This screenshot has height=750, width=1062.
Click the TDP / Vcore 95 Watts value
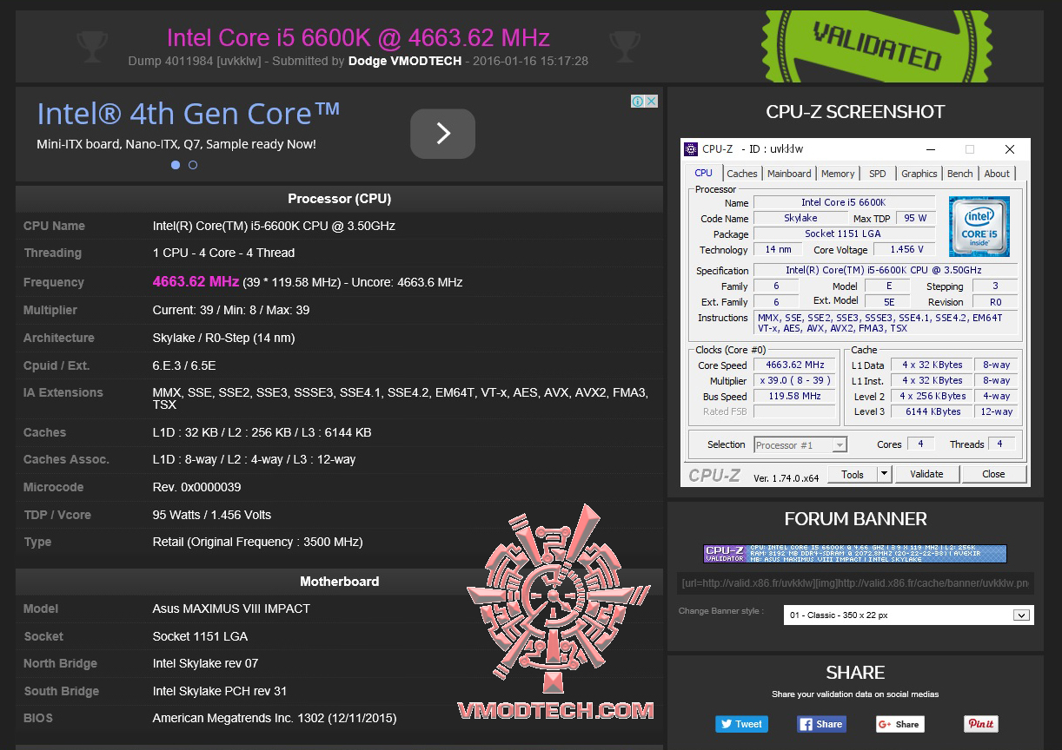click(x=212, y=515)
